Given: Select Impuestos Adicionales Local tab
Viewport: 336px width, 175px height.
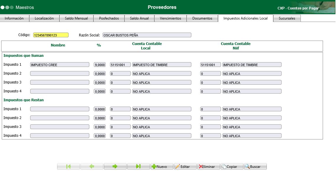Looking at the screenshot, I should (245, 18).
